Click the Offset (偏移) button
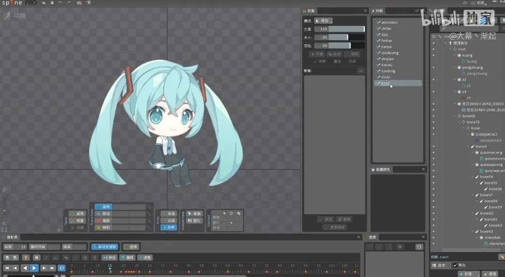505x277 pixels. click(x=128, y=258)
